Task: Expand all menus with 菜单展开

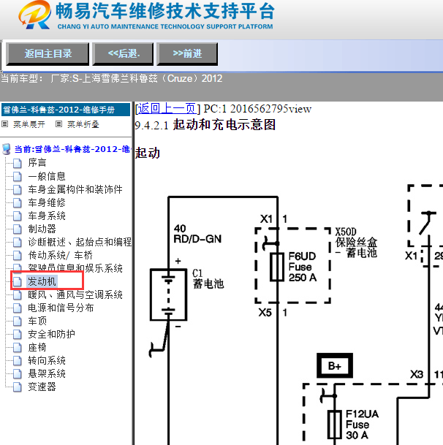Action: click(x=29, y=124)
